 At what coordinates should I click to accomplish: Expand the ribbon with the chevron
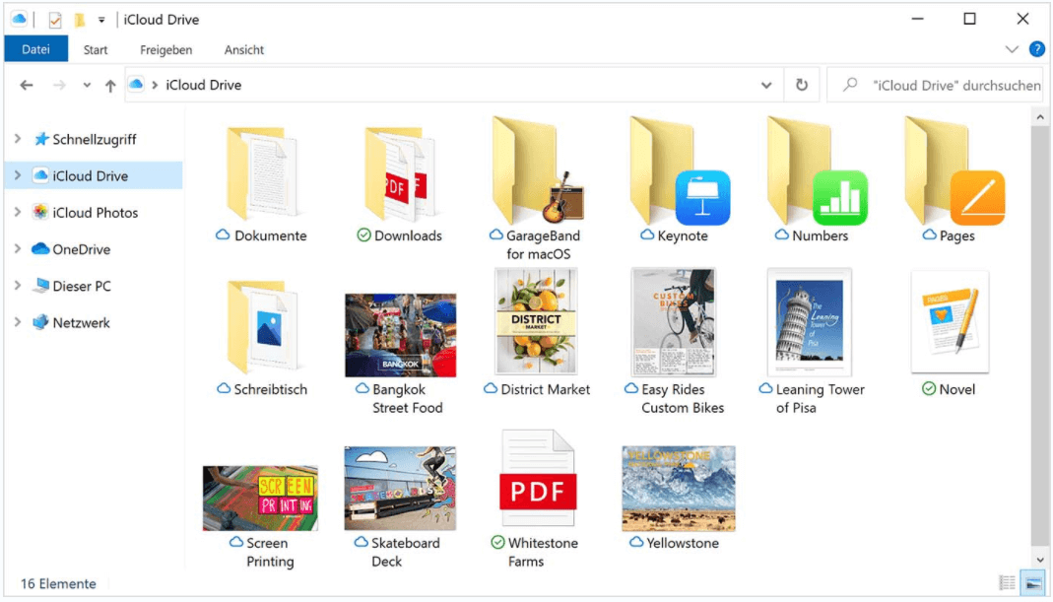pos(1012,49)
